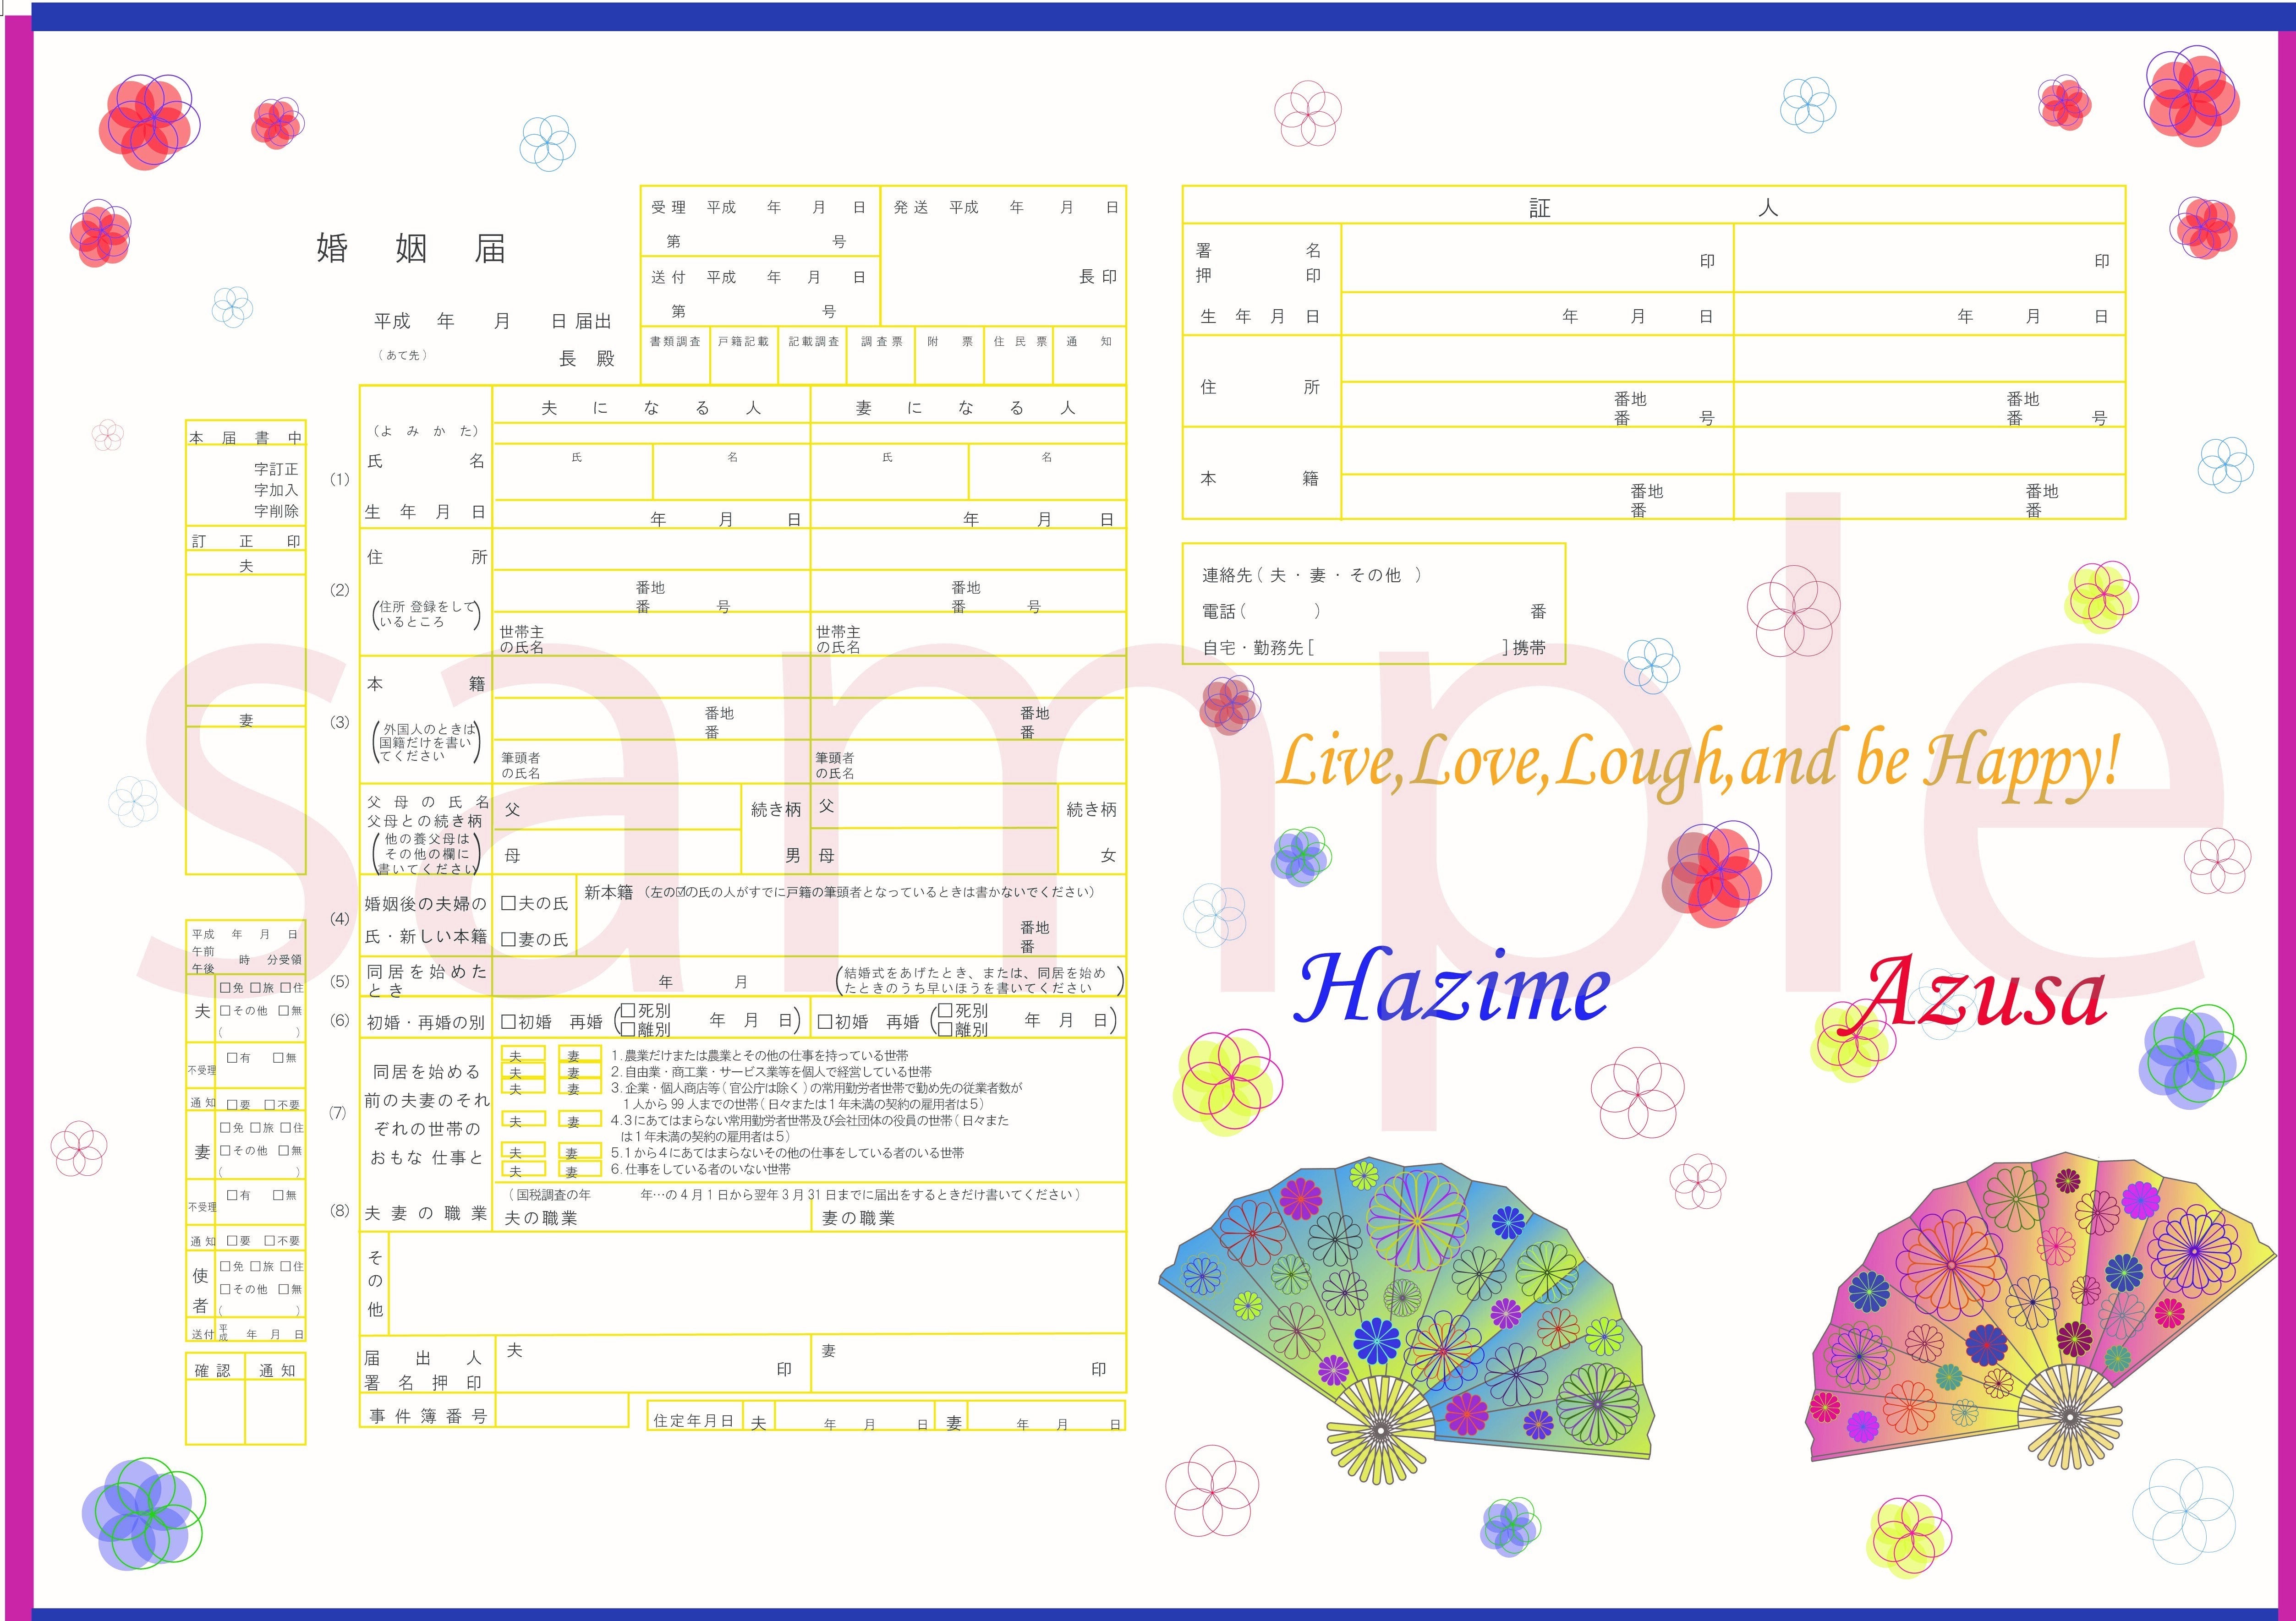This screenshot has height=1621, width=2296.
Task: Click the 妻になる人 column header
Action: coord(966,408)
